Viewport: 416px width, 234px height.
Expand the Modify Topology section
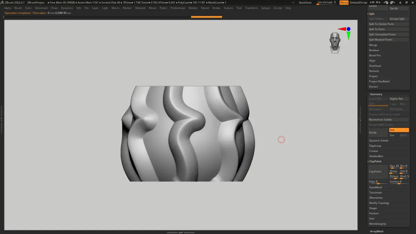tap(379, 203)
